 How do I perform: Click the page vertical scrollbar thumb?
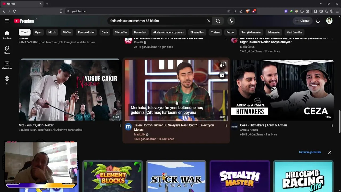(339, 121)
